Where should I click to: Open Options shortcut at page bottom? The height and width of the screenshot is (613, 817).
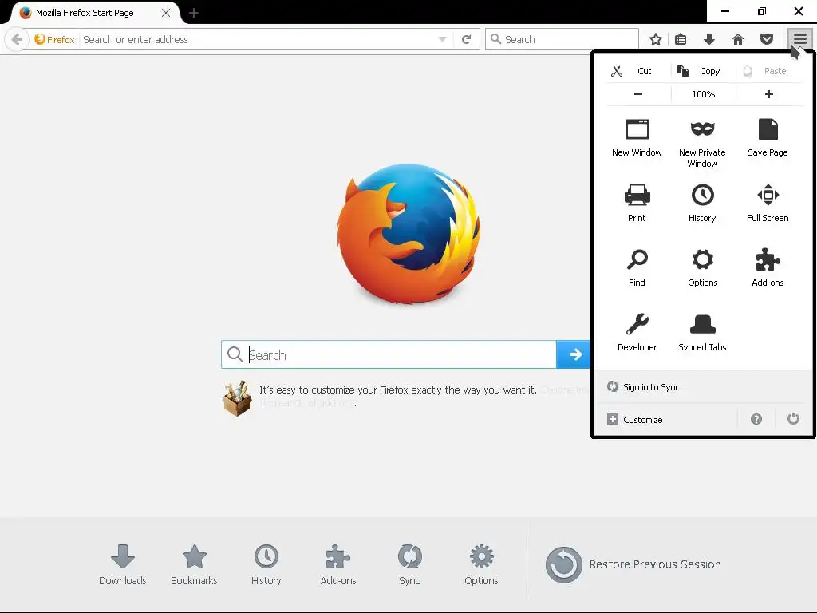(x=481, y=565)
